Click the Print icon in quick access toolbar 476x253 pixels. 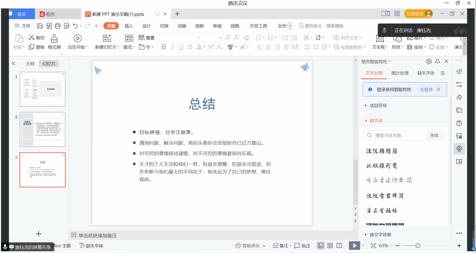[x=58, y=26]
